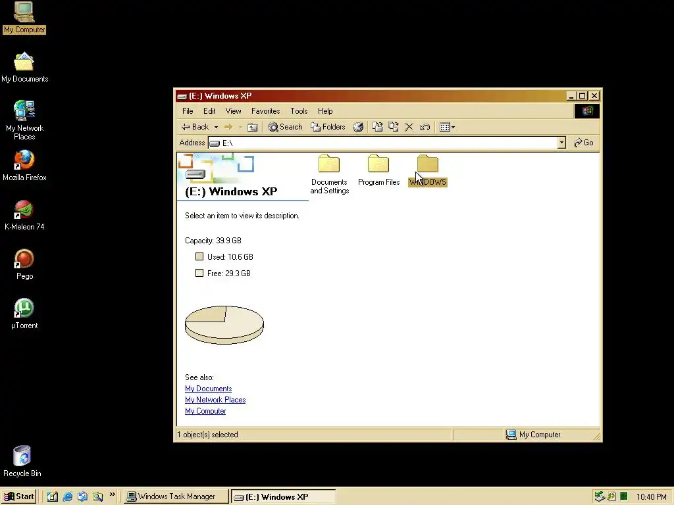
Task: Open the Favorites menu
Action: pyautogui.click(x=266, y=111)
